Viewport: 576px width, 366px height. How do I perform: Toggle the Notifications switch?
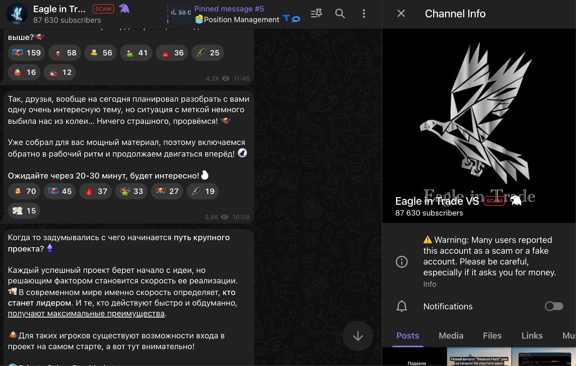(x=554, y=306)
